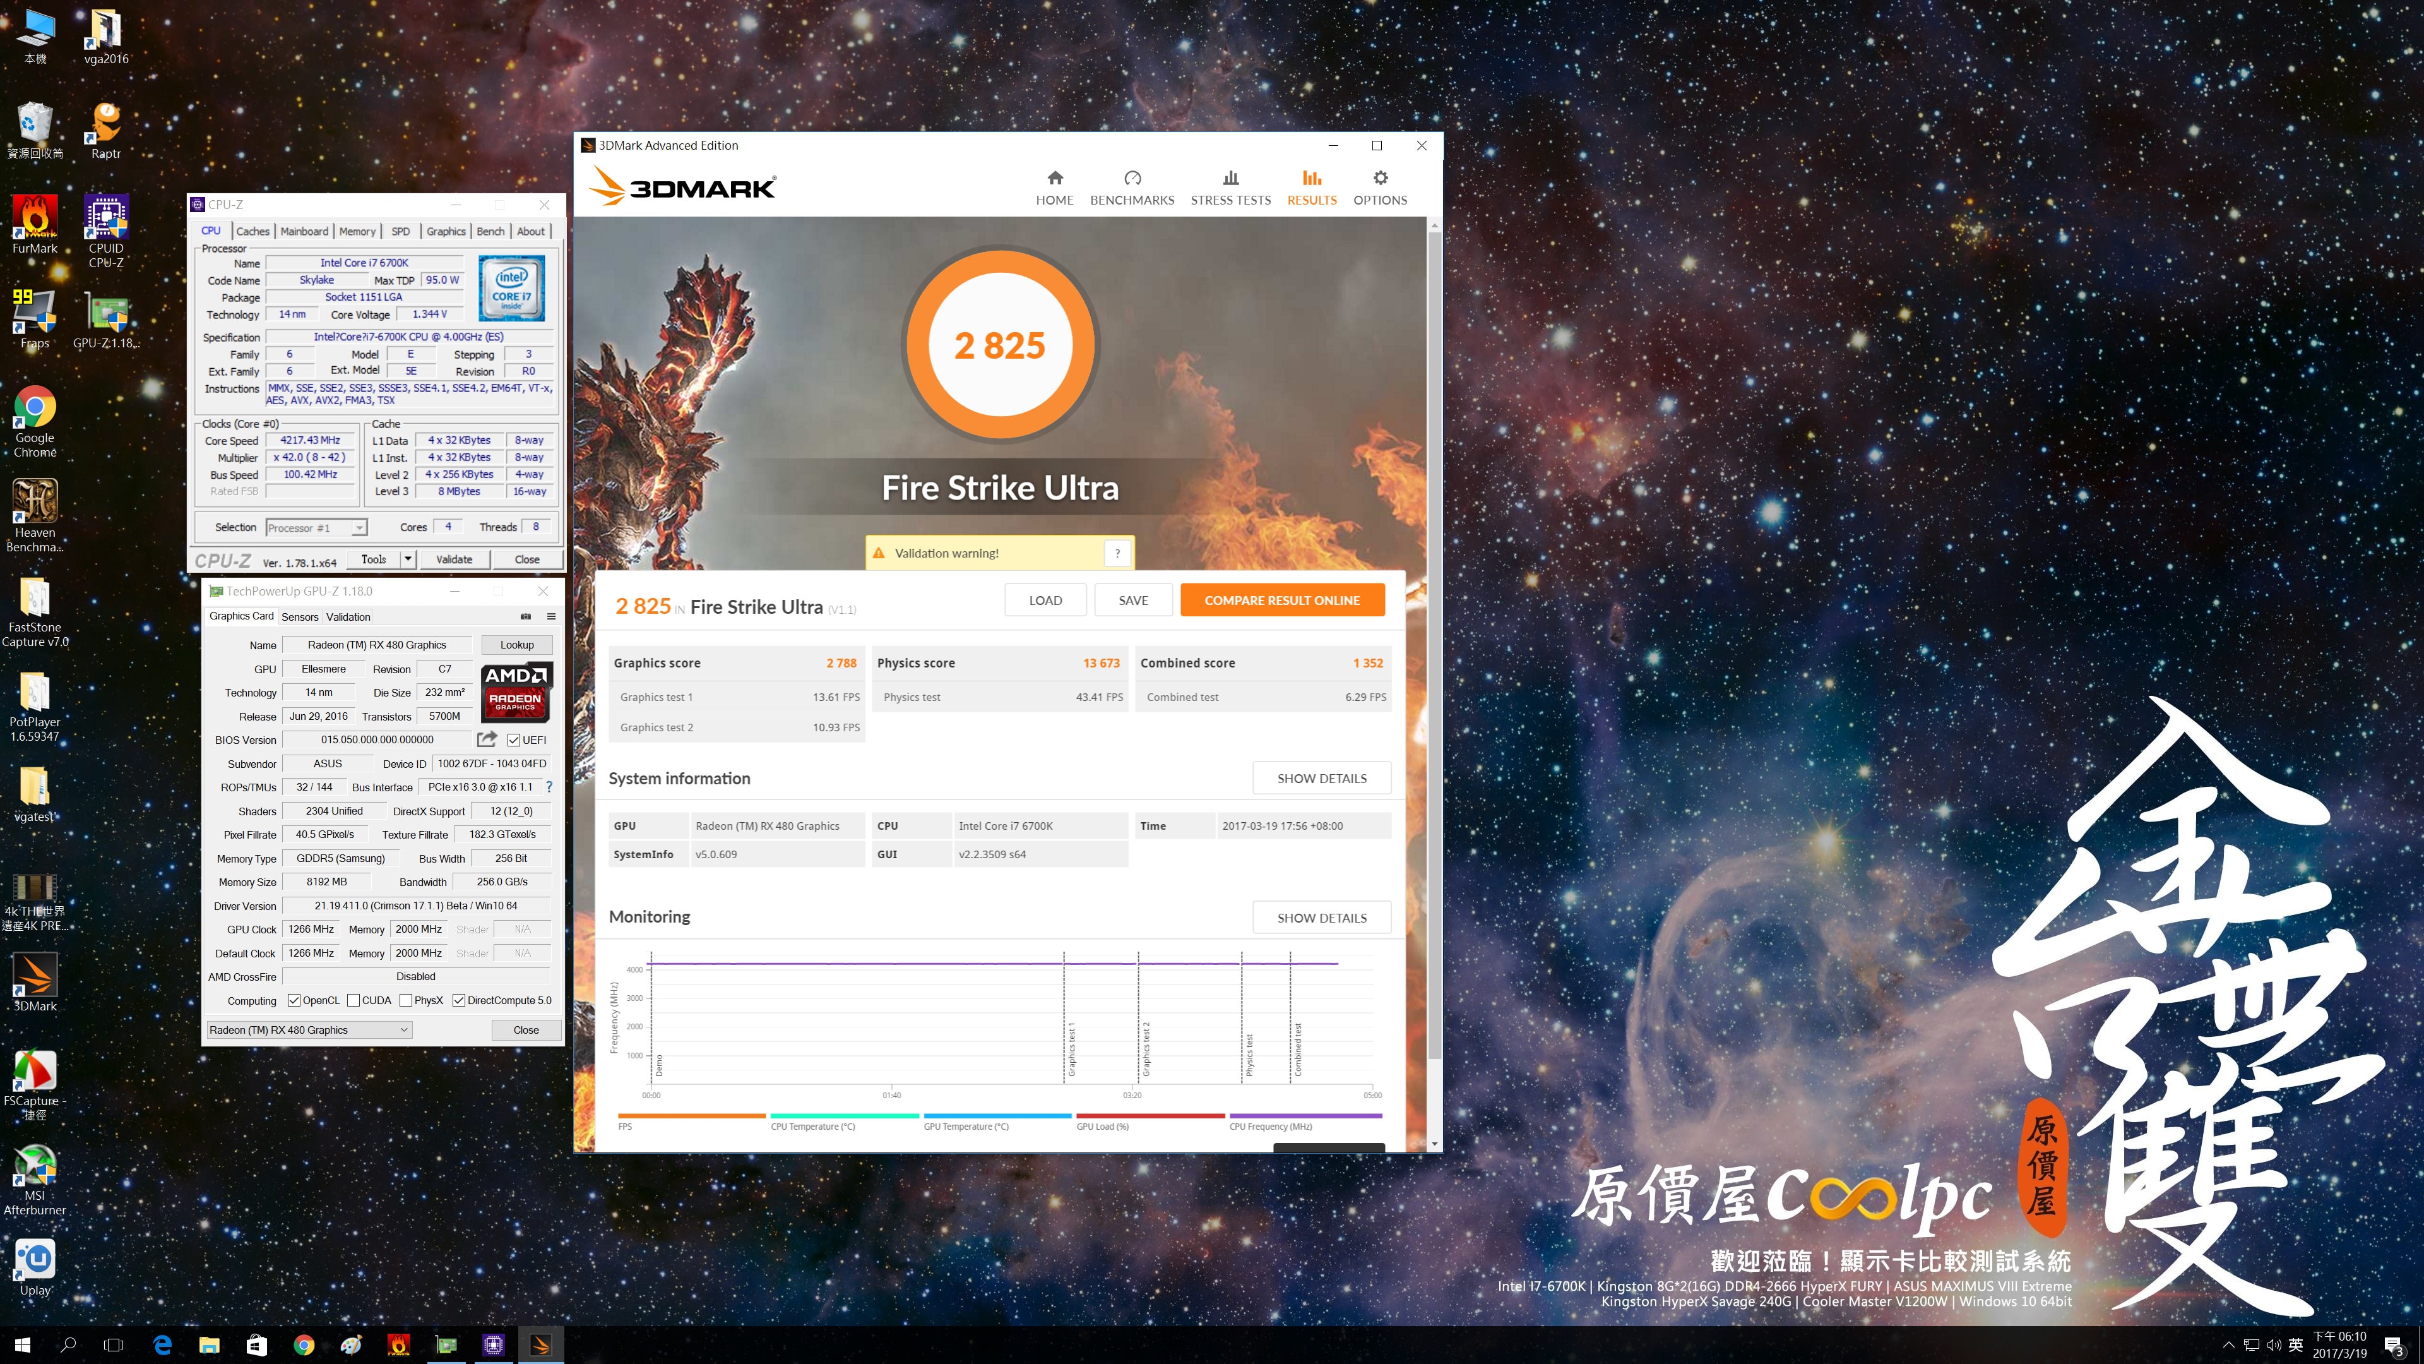The width and height of the screenshot is (2424, 1364).
Task: Open the 3DMark OPTIONS gear
Action: tap(1379, 188)
